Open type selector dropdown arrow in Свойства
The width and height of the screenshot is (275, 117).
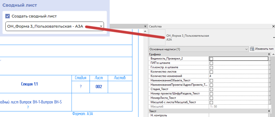tap(274, 38)
